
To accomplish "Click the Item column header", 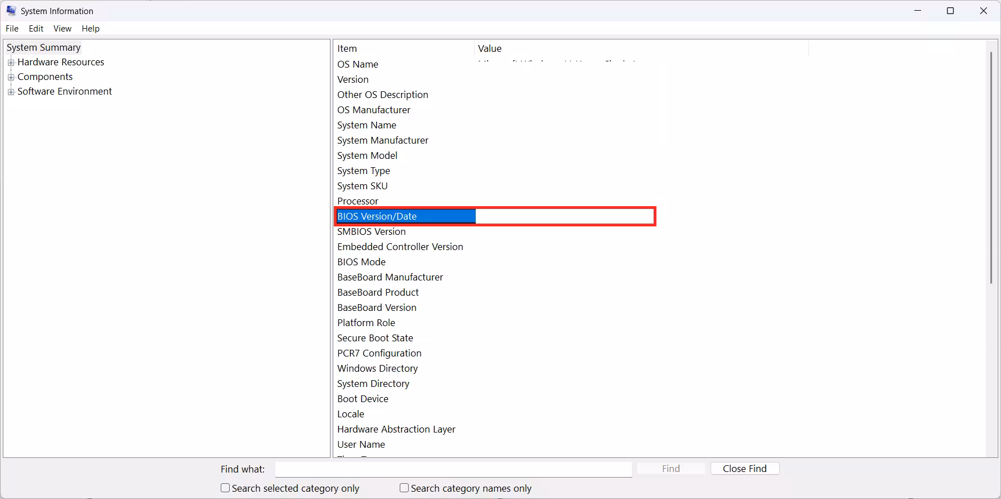I will pyautogui.click(x=404, y=48).
